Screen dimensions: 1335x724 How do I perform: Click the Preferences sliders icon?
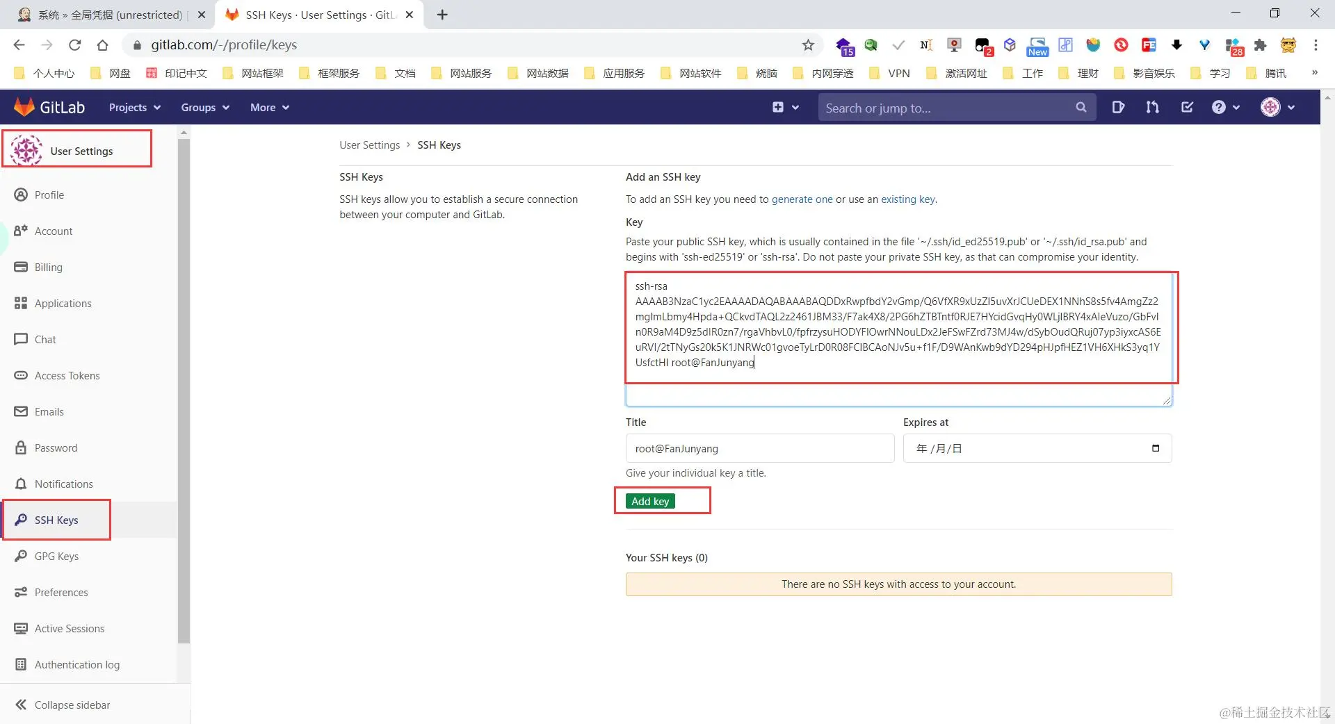coord(21,592)
